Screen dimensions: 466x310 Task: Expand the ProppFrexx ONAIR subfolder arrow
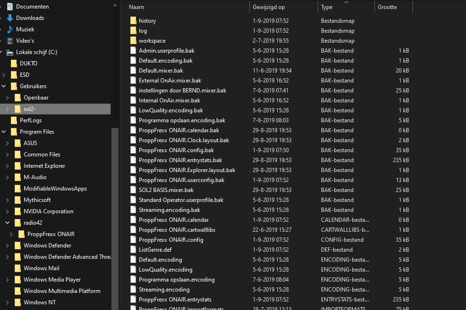pos(11,234)
